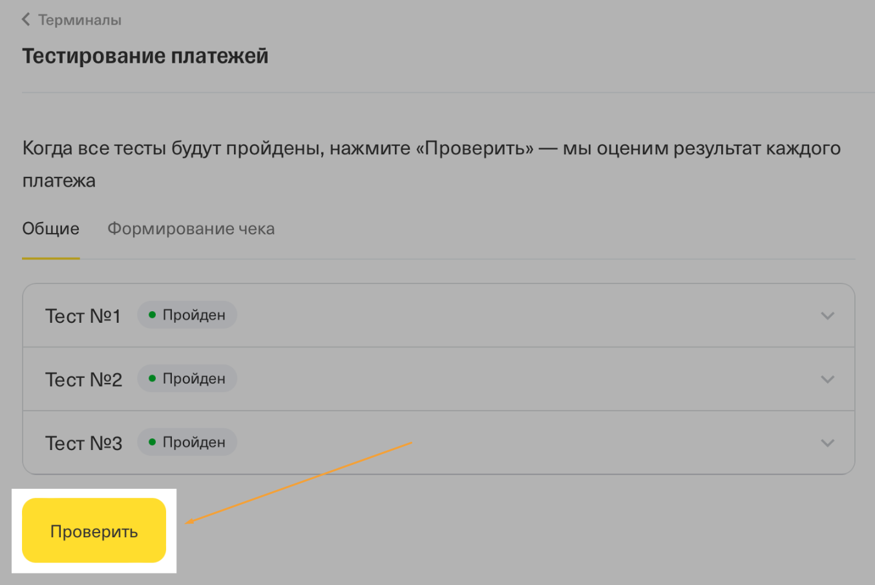Image resolution: width=875 pixels, height=585 pixels.
Task: Open the Формирование чека tab
Action: pyautogui.click(x=191, y=229)
